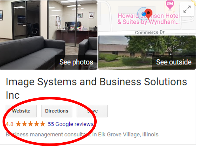Click the Commerce Dr street label

tap(150, 32)
